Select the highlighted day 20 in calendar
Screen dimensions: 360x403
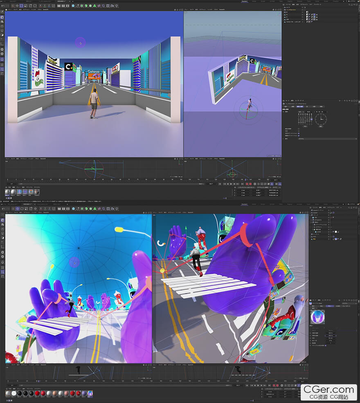pos(311,119)
